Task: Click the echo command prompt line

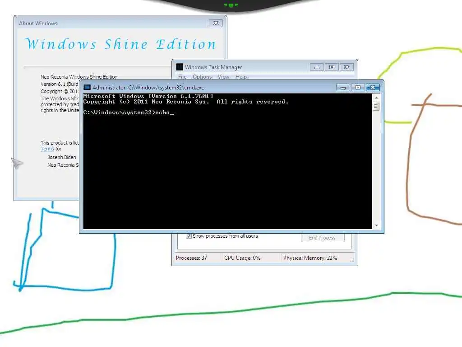Action: pyautogui.click(x=129, y=113)
